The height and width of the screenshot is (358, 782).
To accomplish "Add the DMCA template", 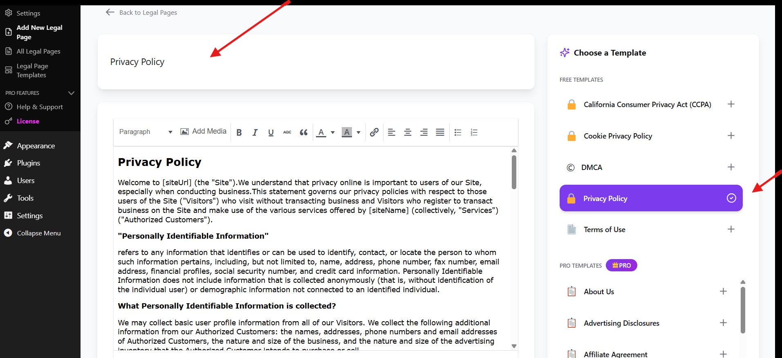I will [731, 167].
